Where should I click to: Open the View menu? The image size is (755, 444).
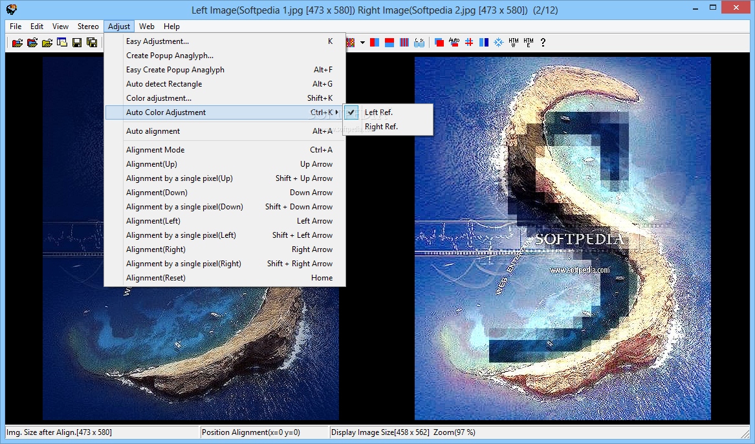click(x=60, y=26)
